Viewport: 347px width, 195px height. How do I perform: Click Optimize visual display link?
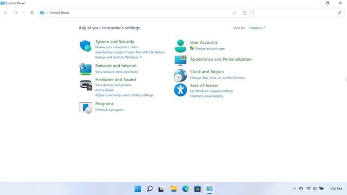207,96
